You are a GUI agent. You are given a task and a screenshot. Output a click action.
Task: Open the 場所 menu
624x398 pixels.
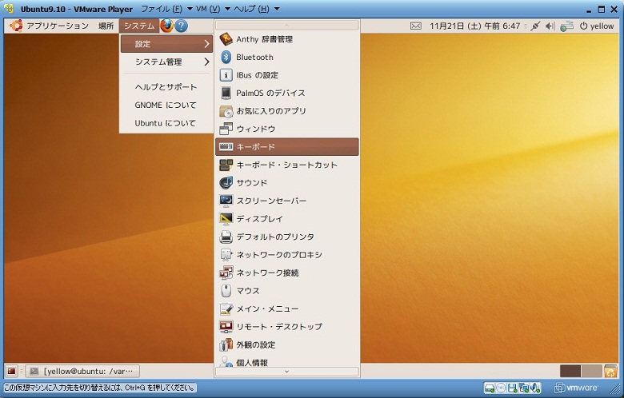(x=106, y=26)
